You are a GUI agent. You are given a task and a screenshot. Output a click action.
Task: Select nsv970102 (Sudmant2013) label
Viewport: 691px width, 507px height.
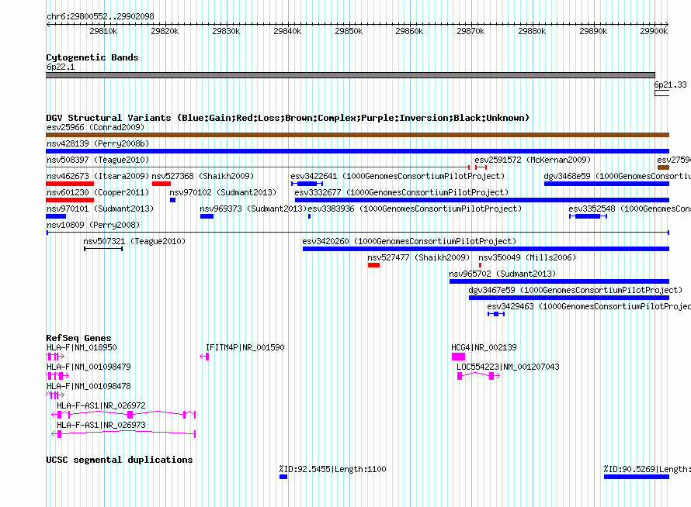[x=223, y=192]
